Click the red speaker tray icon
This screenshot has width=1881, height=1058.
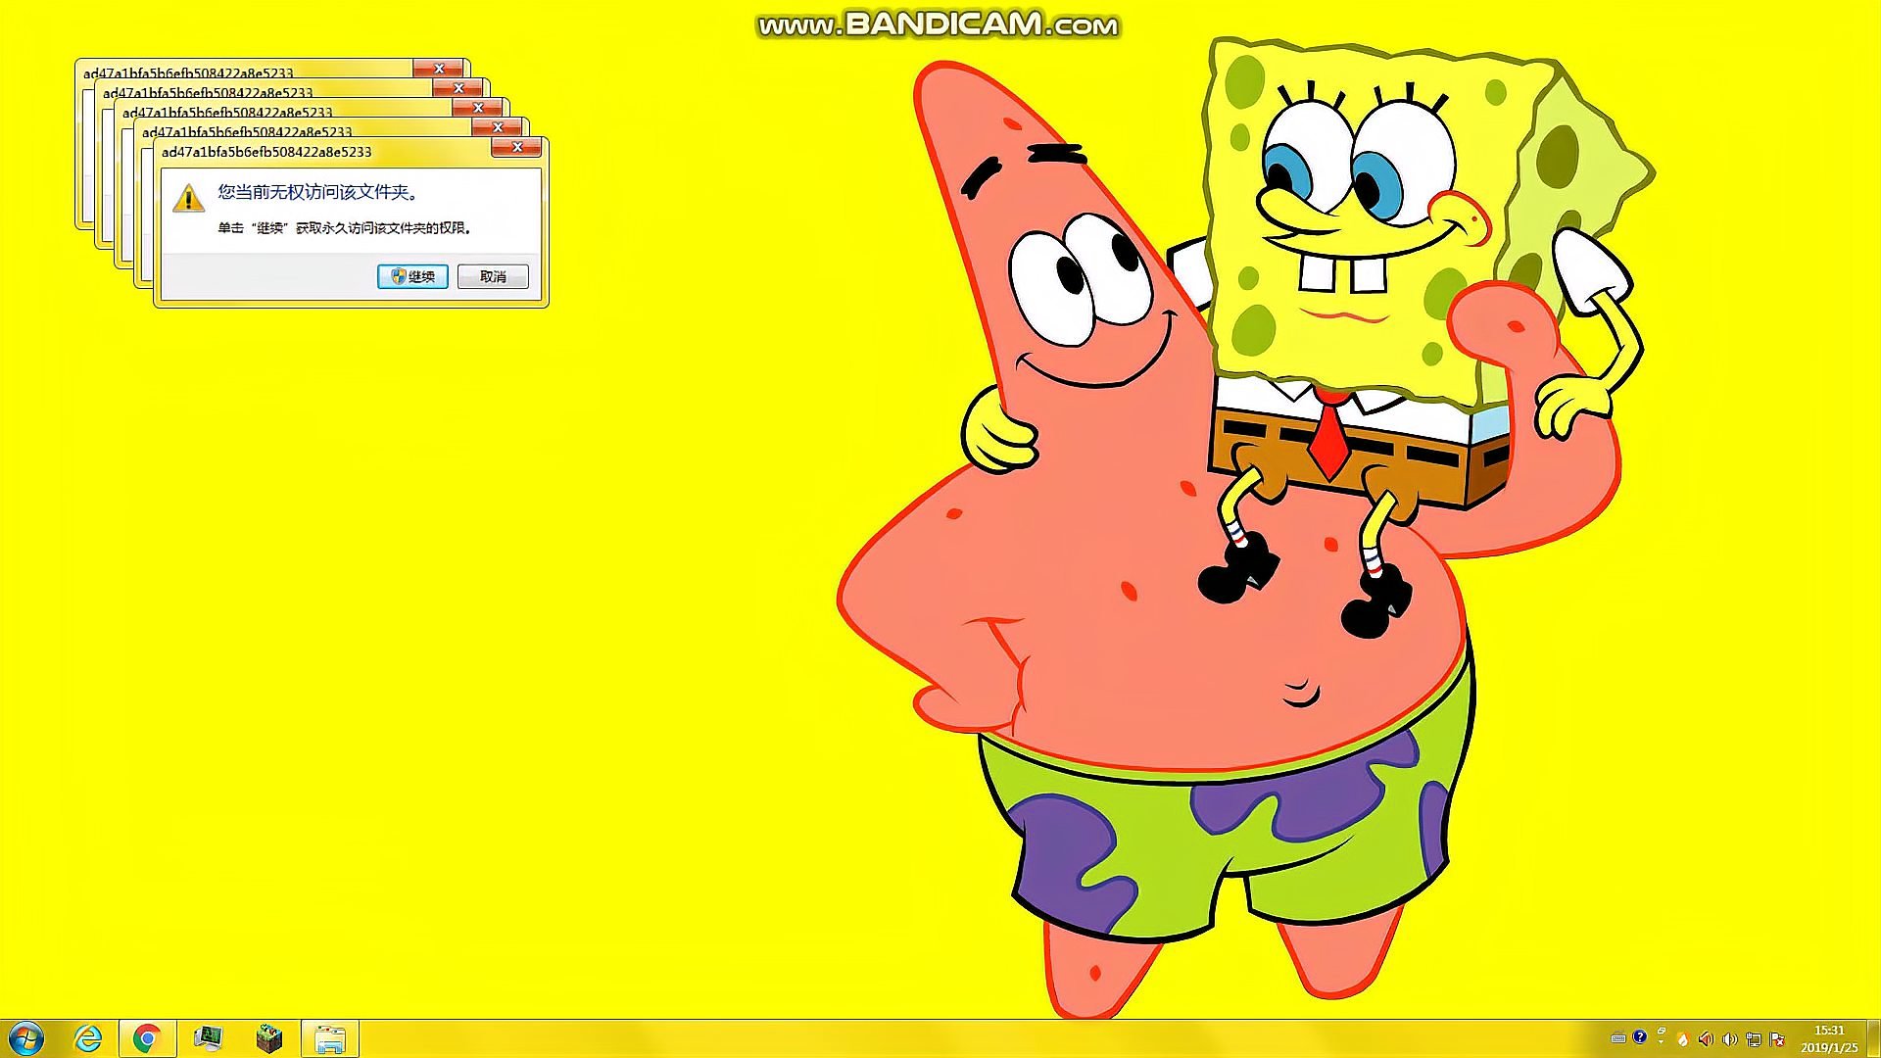(1706, 1039)
